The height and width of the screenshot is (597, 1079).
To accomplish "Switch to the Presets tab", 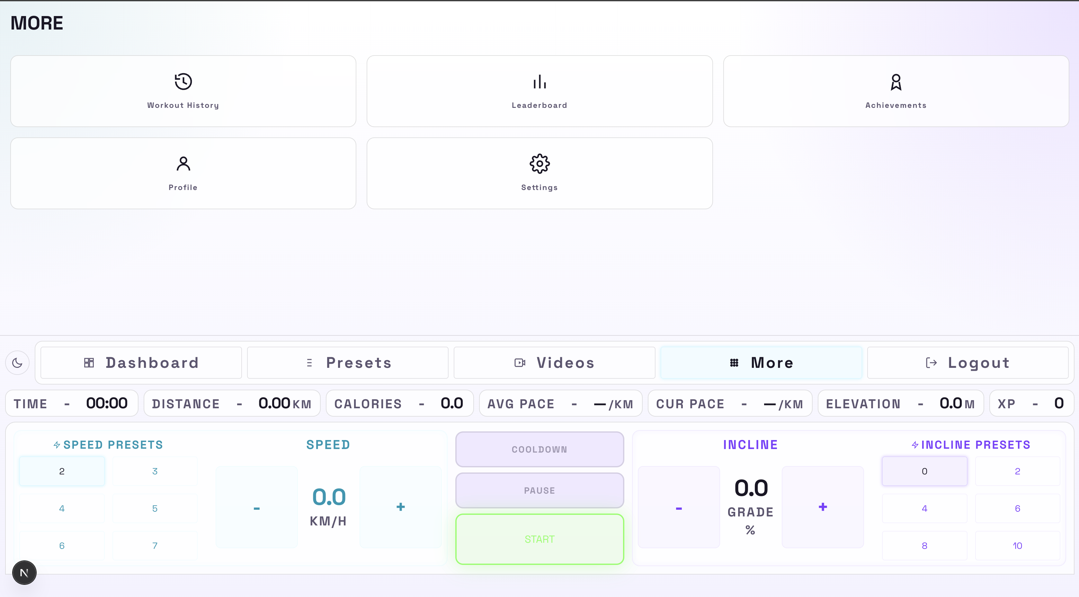I will 348,362.
